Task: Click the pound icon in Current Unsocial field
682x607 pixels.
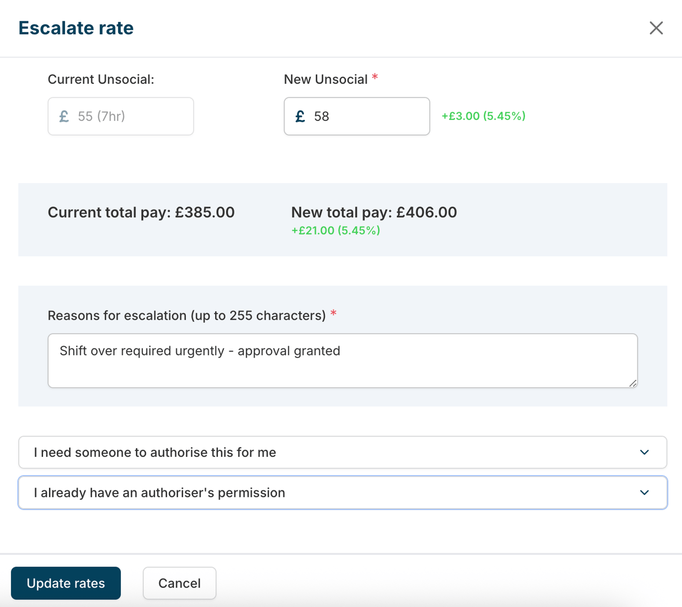Action: [64, 117]
